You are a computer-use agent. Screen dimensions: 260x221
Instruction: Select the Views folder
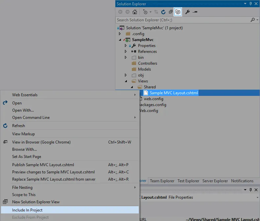[x=143, y=81]
